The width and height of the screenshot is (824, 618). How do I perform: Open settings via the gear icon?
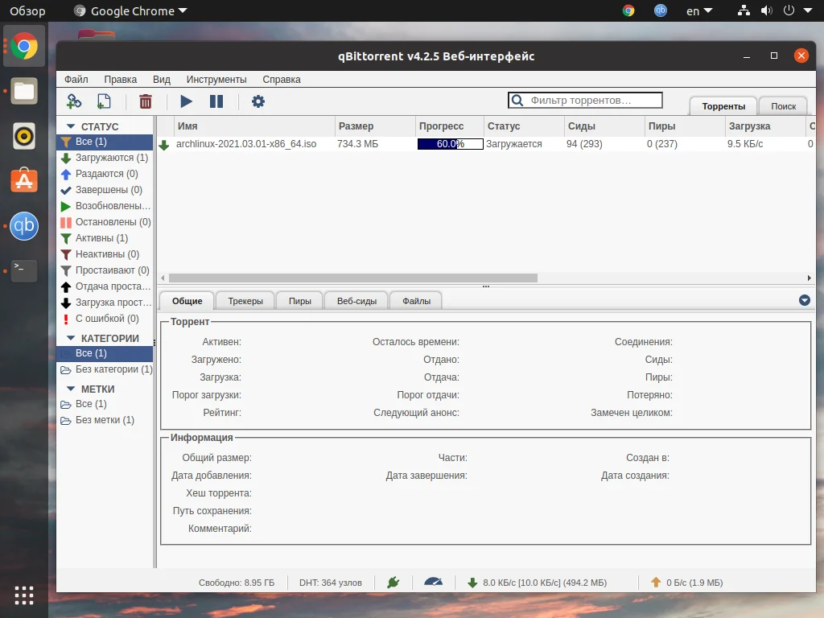[257, 101]
